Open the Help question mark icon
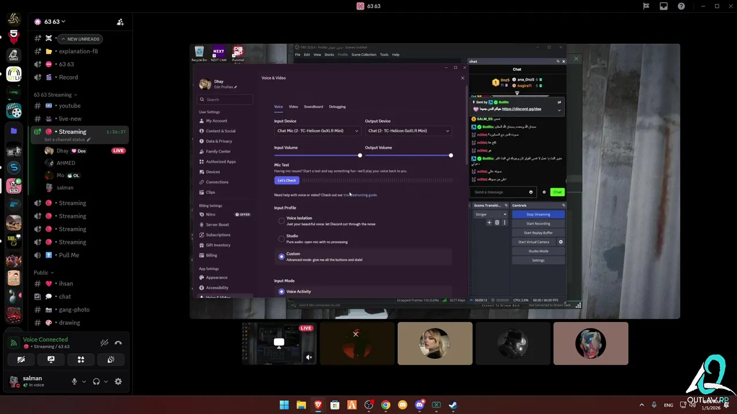Viewport: 737px width, 414px height. point(681,6)
